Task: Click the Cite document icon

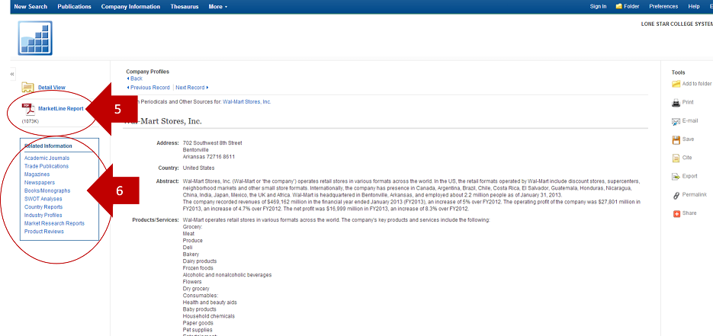Action: click(x=676, y=158)
